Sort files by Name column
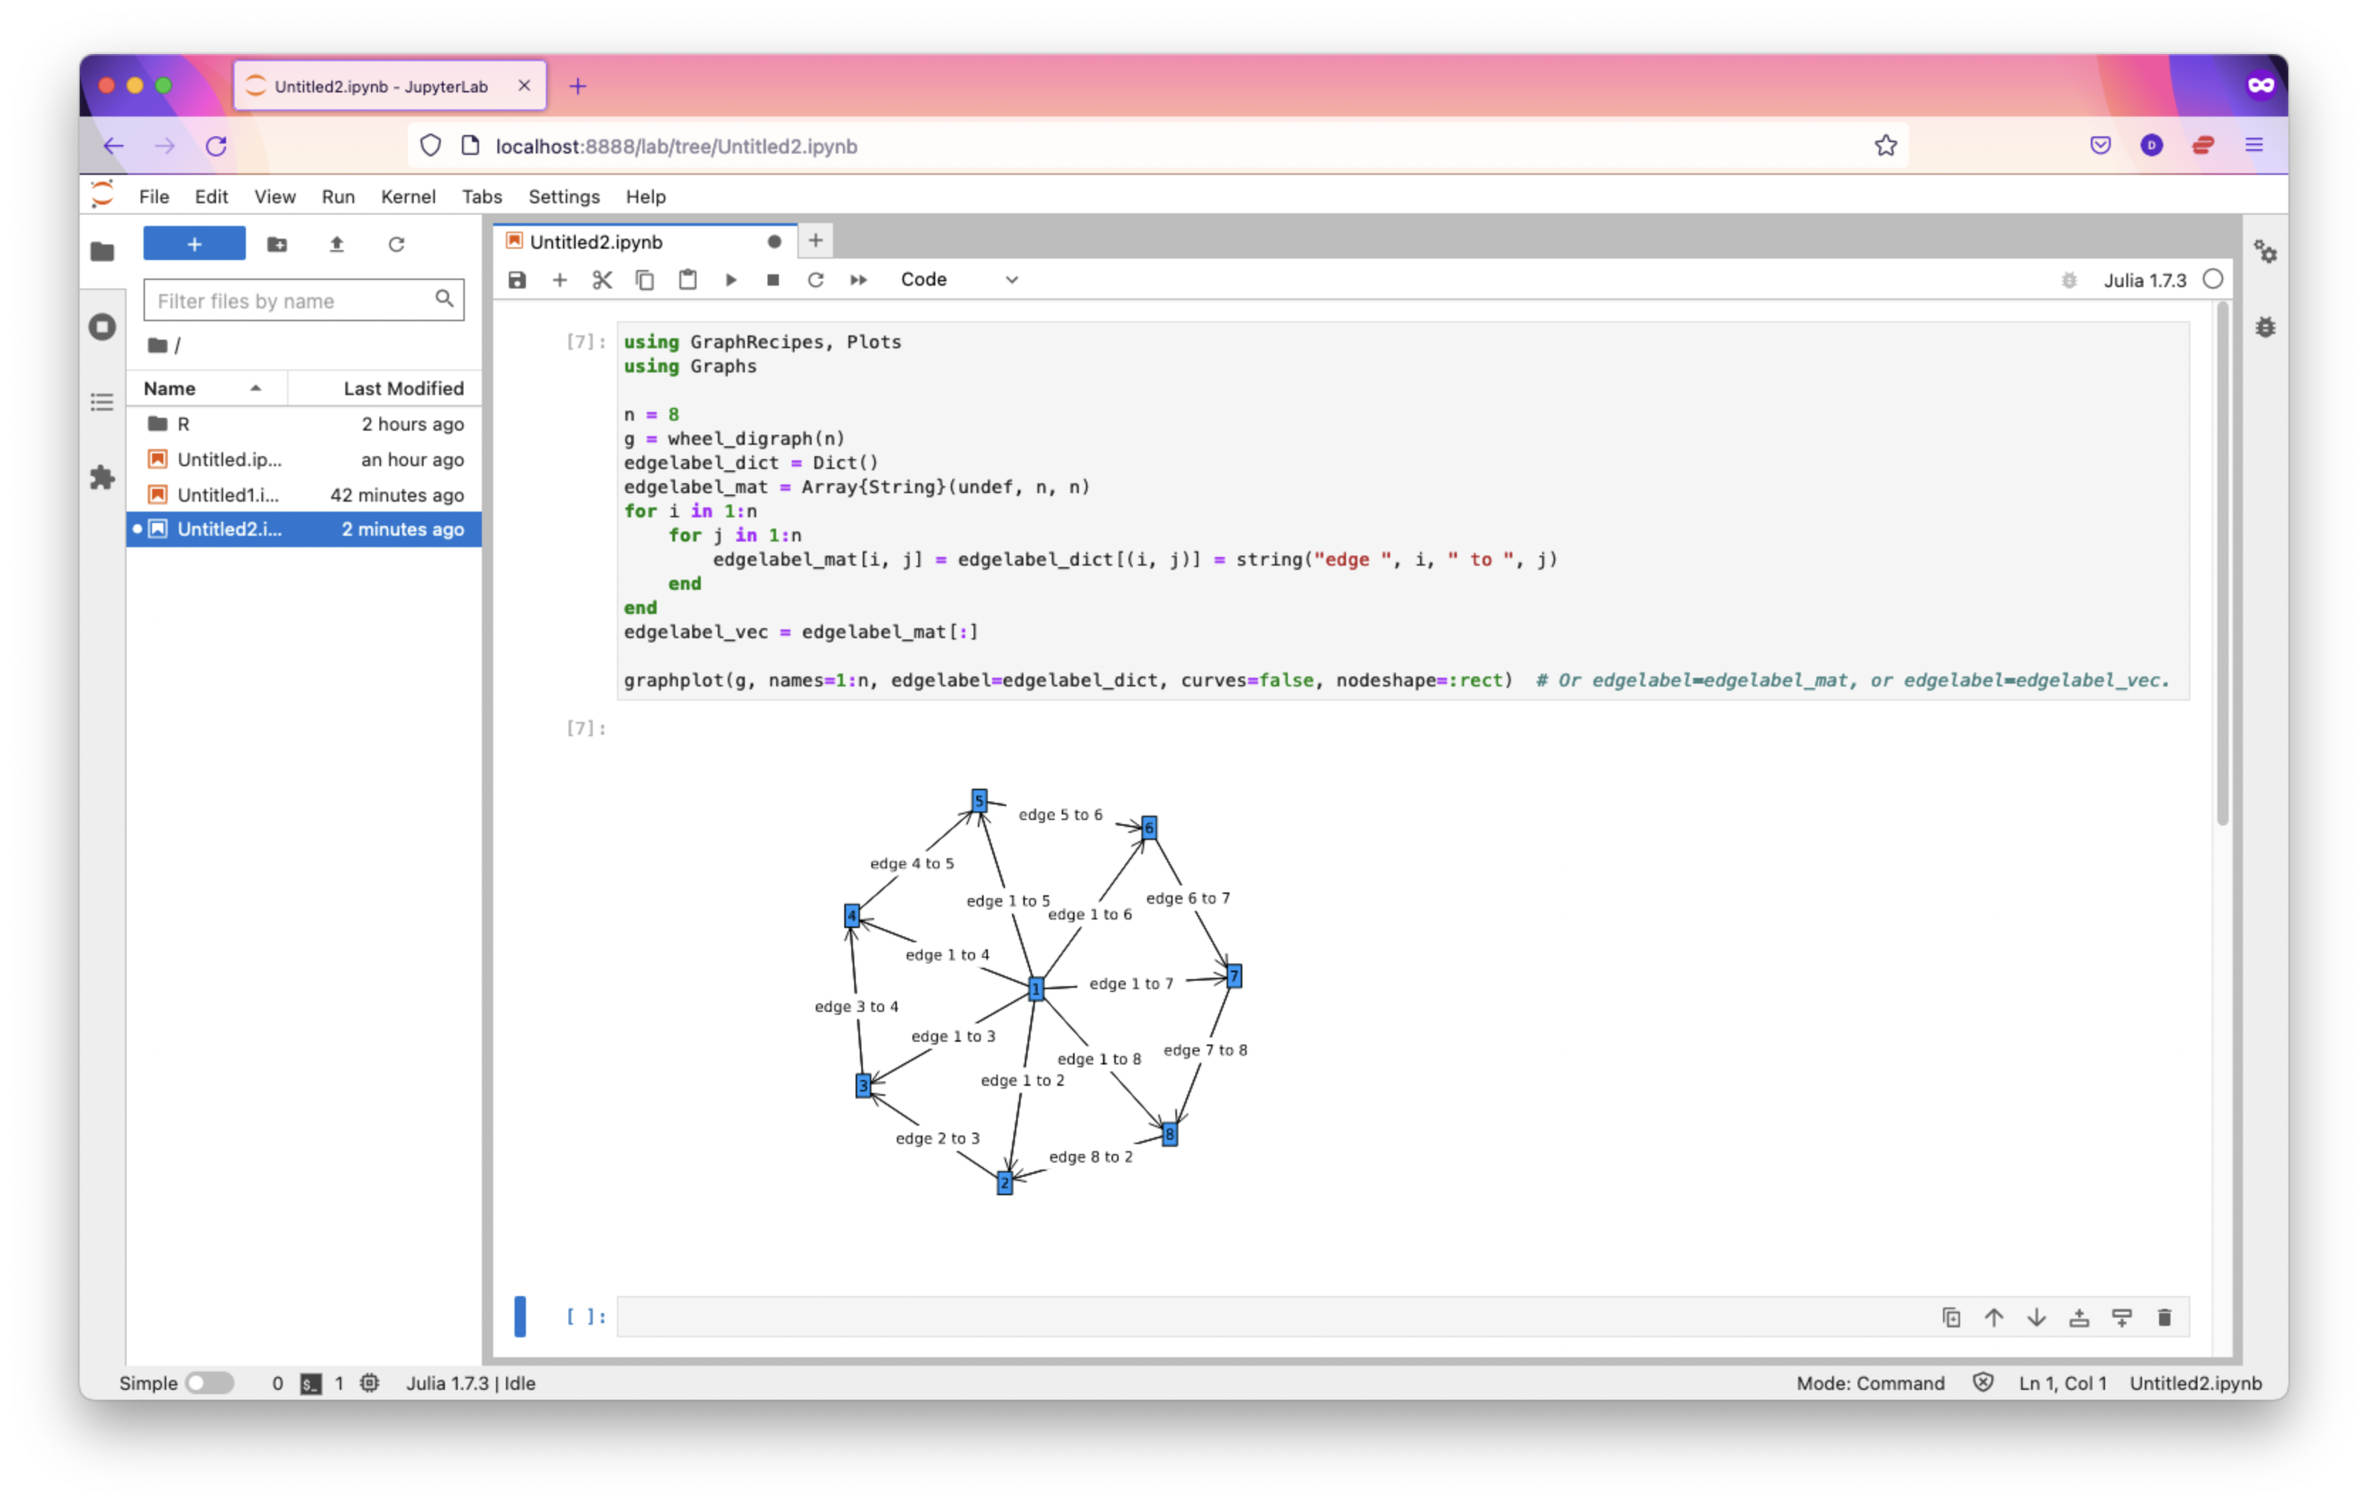This screenshot has height=1505, width=2368. (205, 388)
